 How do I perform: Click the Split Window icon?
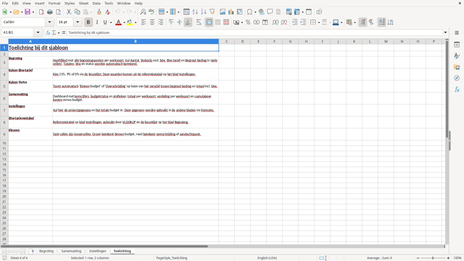[309, 12]
